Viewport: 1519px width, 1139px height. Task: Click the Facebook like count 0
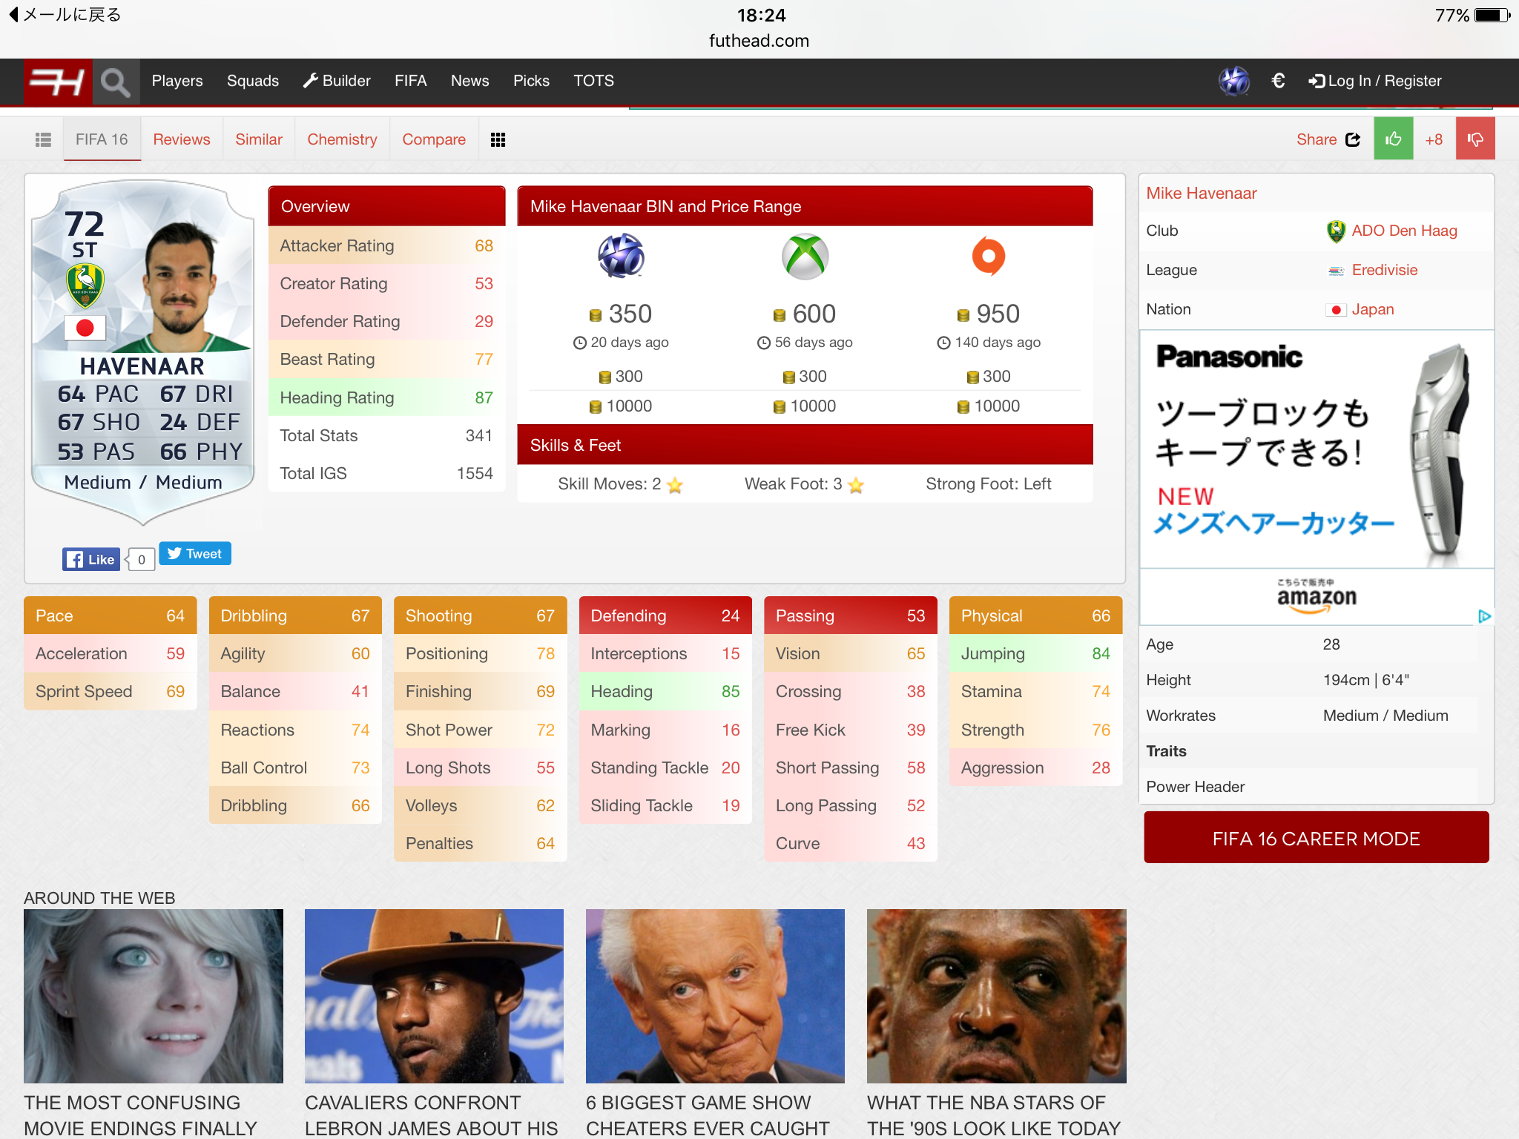pyautogui.click(x=141, y=559)
